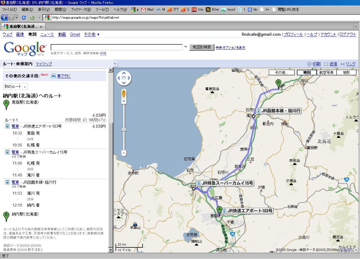
Task: Open the 別のルート dropdown
Action: point(15,87)
